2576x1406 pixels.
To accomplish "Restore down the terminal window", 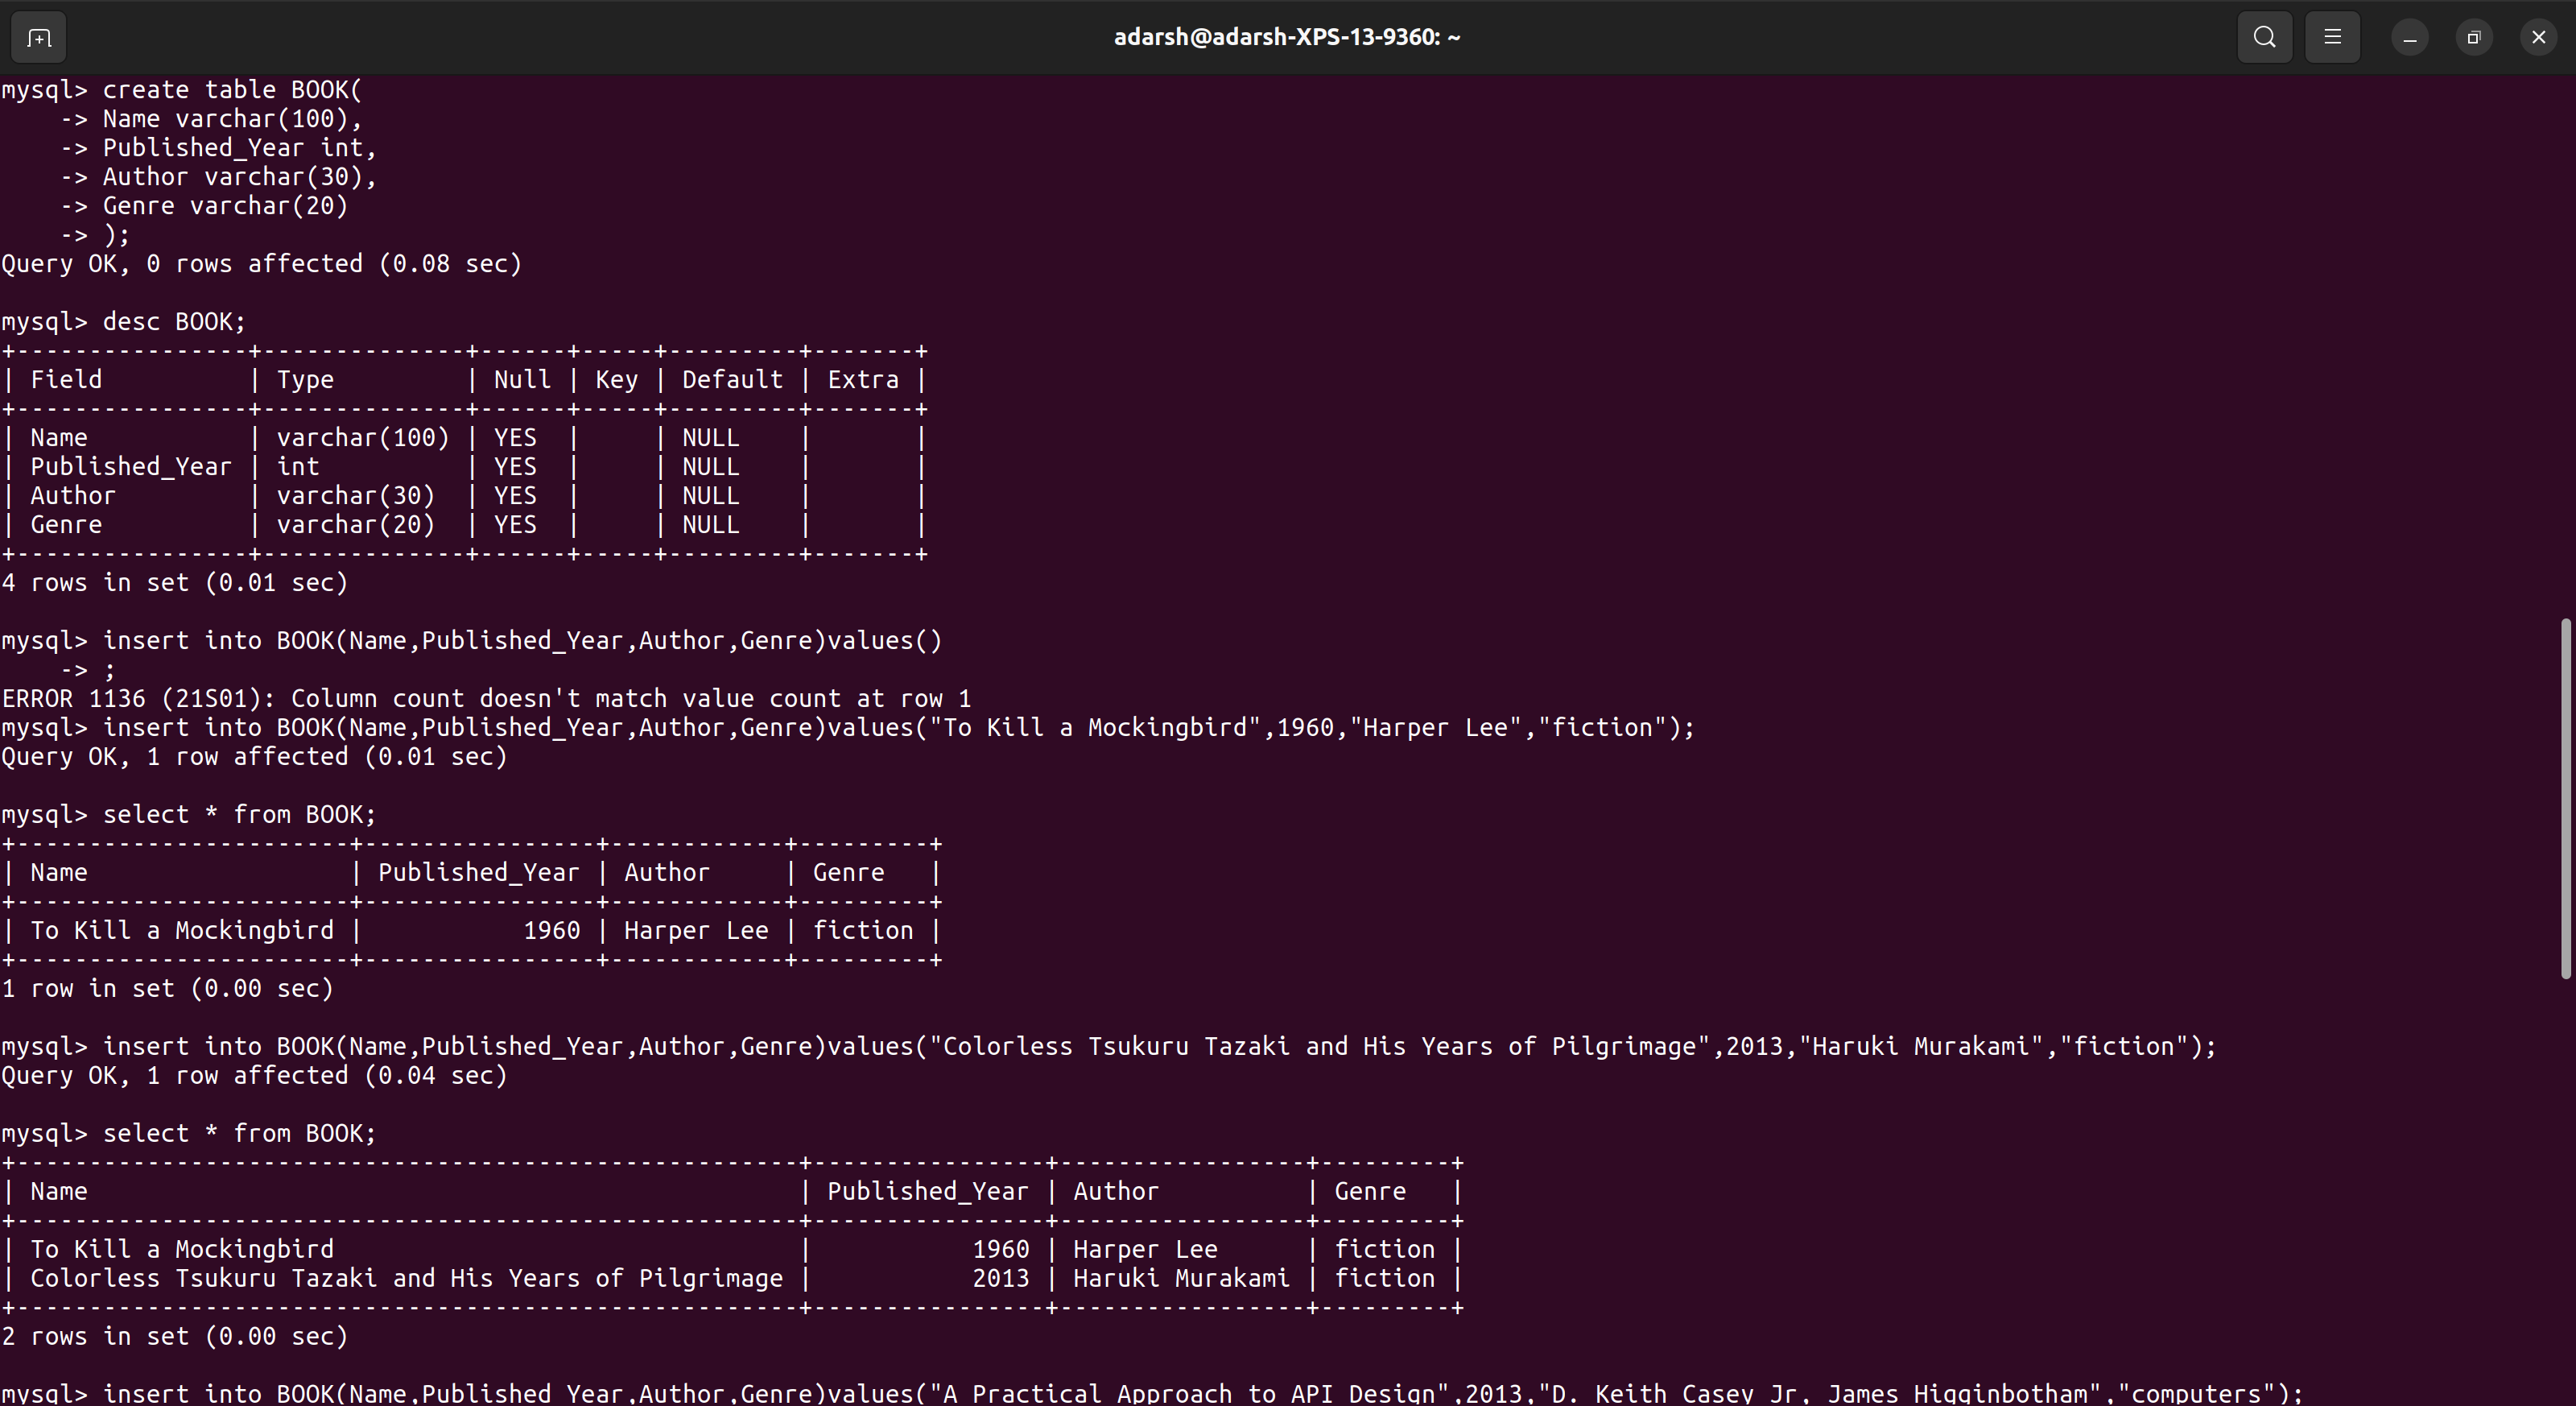I will [2473, 38].
